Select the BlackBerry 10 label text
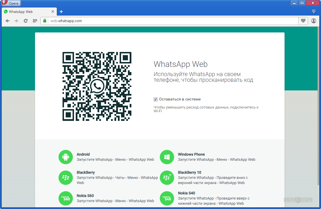Screen dimensions: 321x209 click(189, 172)
